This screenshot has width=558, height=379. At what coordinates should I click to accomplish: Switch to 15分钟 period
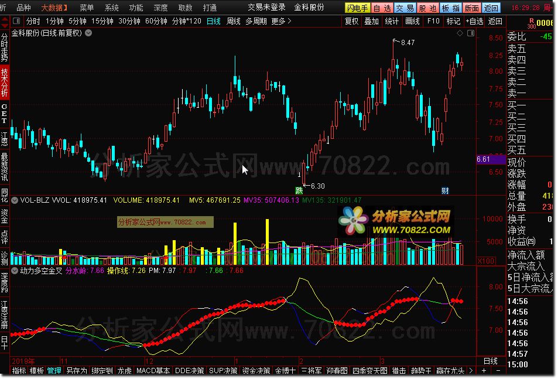click(102, 21)
